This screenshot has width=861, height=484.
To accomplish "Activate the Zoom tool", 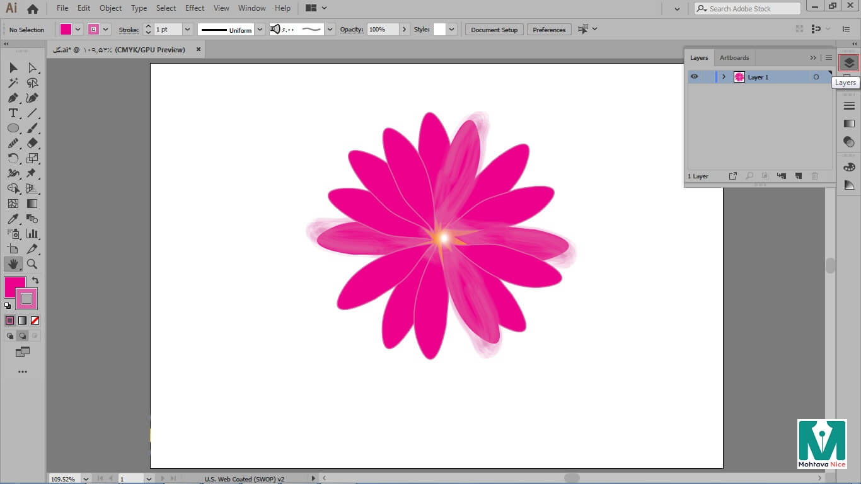I will tap(32, 264).
